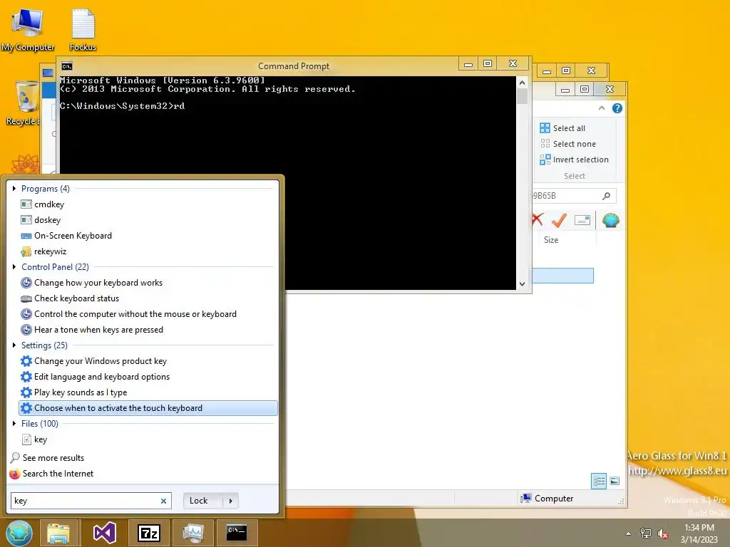The height and width of the screenshot is (547, 730).
Task: Click the Command Prompt title bar
Action: 293,66
